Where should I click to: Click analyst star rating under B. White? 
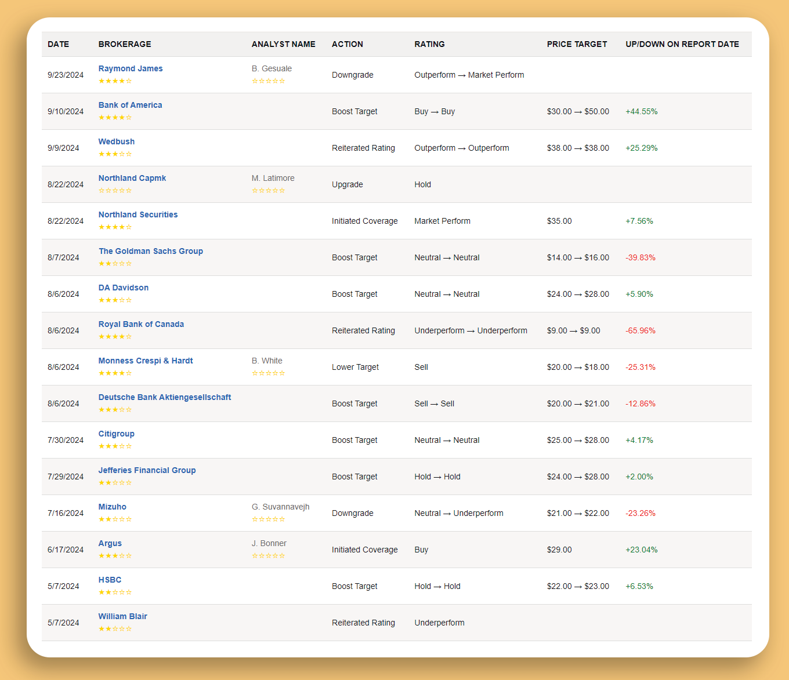(x=269, y=373)
